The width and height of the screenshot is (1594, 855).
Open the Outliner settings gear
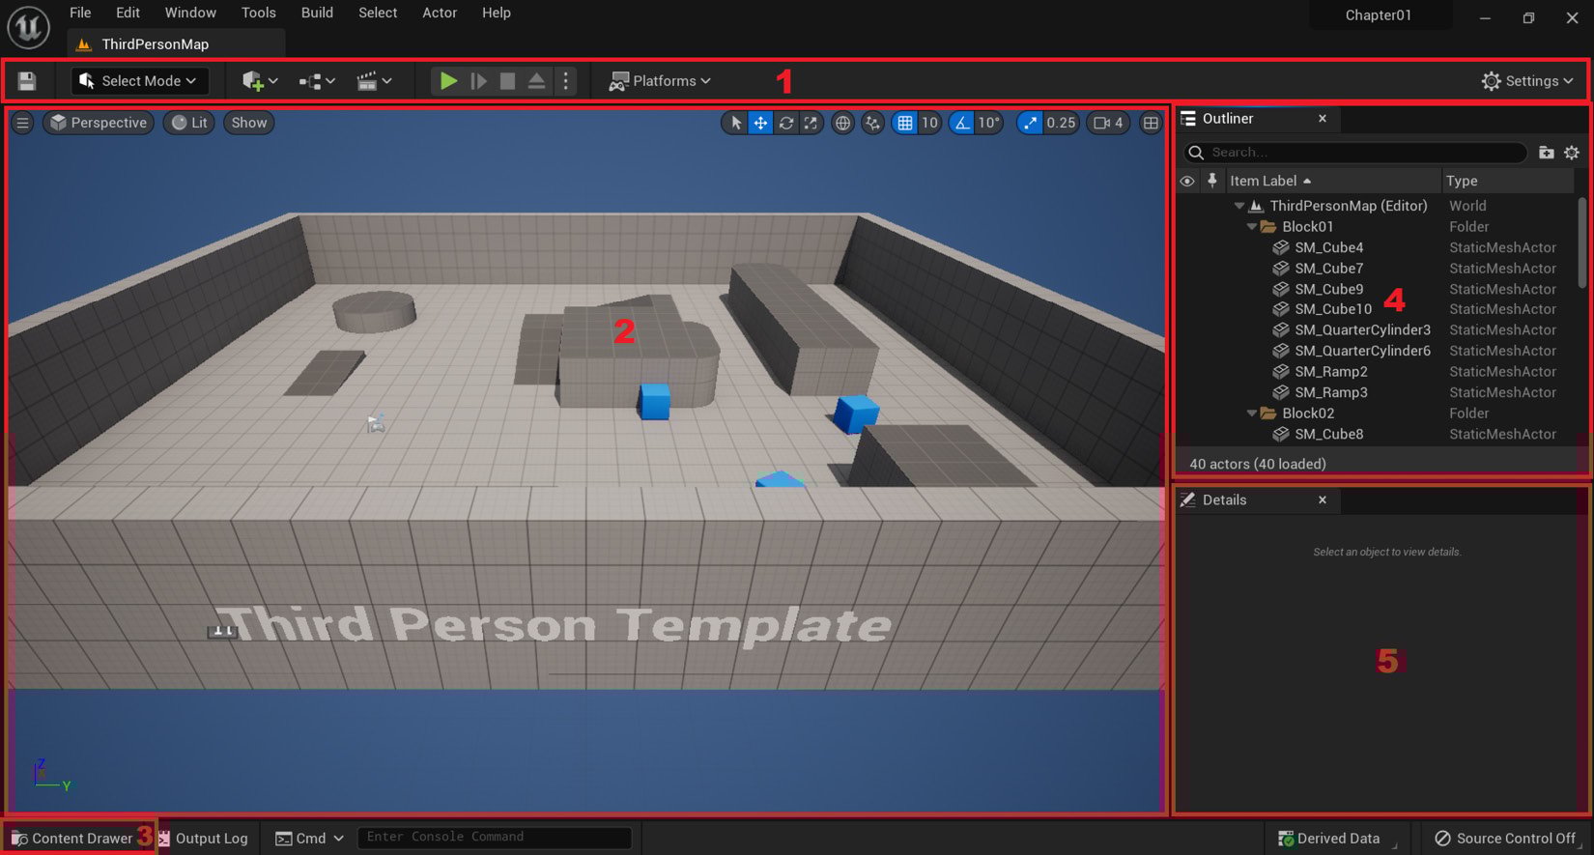tap(1572, 153)
